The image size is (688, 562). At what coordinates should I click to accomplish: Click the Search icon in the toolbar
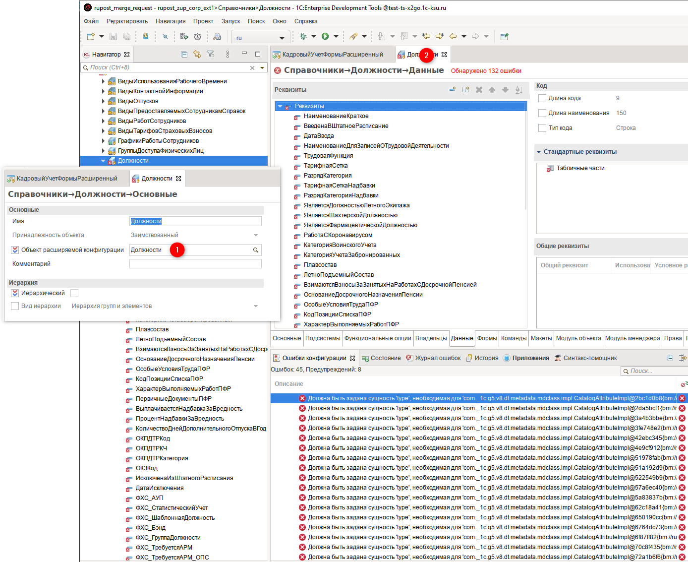point(166,36)
